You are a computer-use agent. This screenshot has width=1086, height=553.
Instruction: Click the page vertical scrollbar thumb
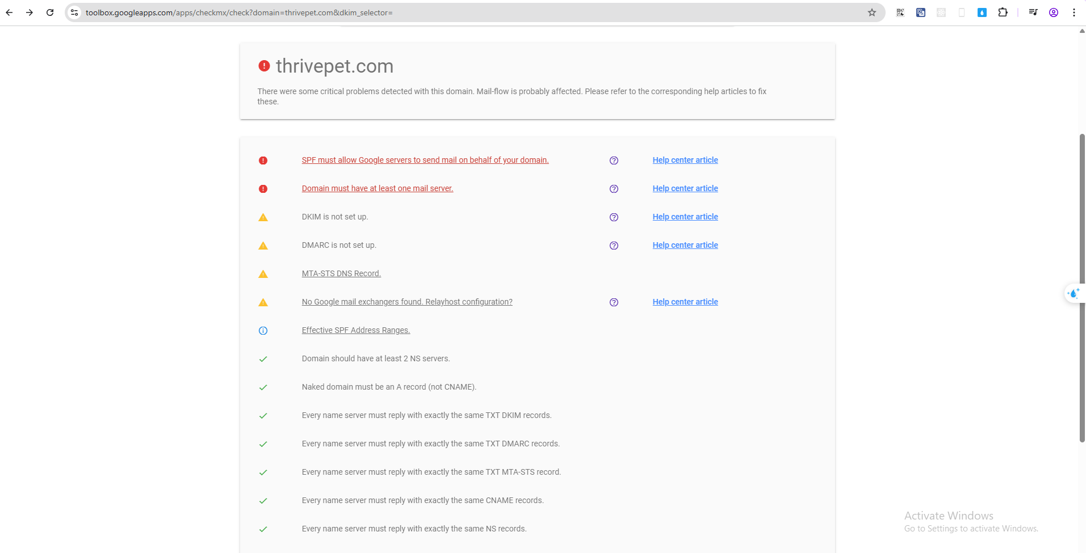point(1082,288)
